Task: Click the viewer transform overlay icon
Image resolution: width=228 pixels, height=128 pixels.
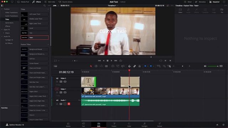Action: (x=56, y=61)
